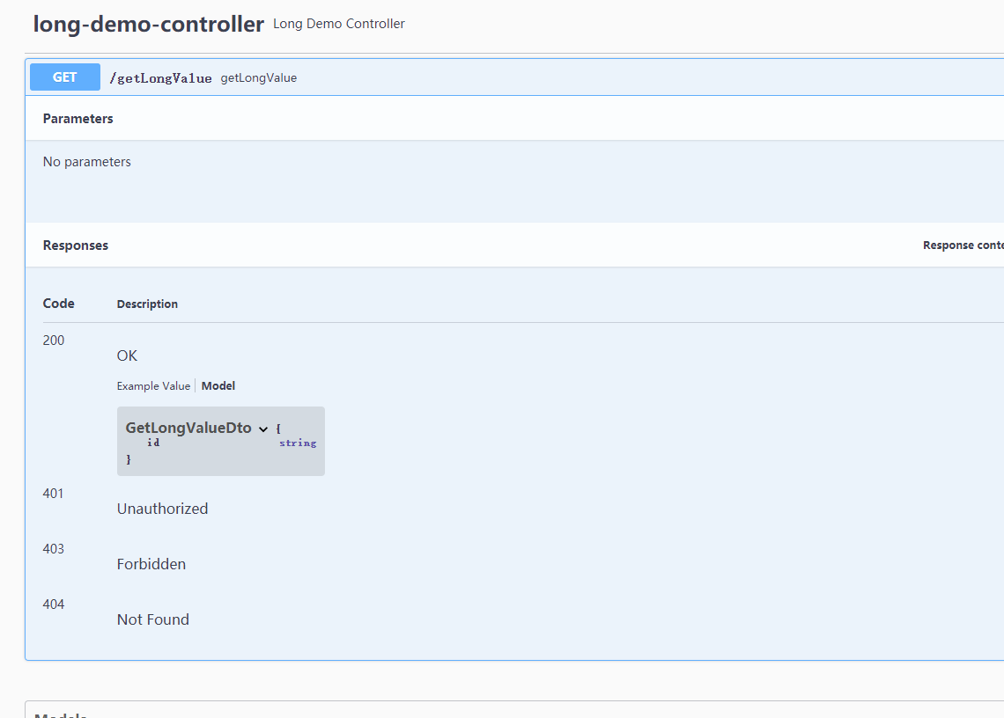This screenshot has width=1004, height=718.
Task: Click the Forbidden response description
Action: click(151, 564)
